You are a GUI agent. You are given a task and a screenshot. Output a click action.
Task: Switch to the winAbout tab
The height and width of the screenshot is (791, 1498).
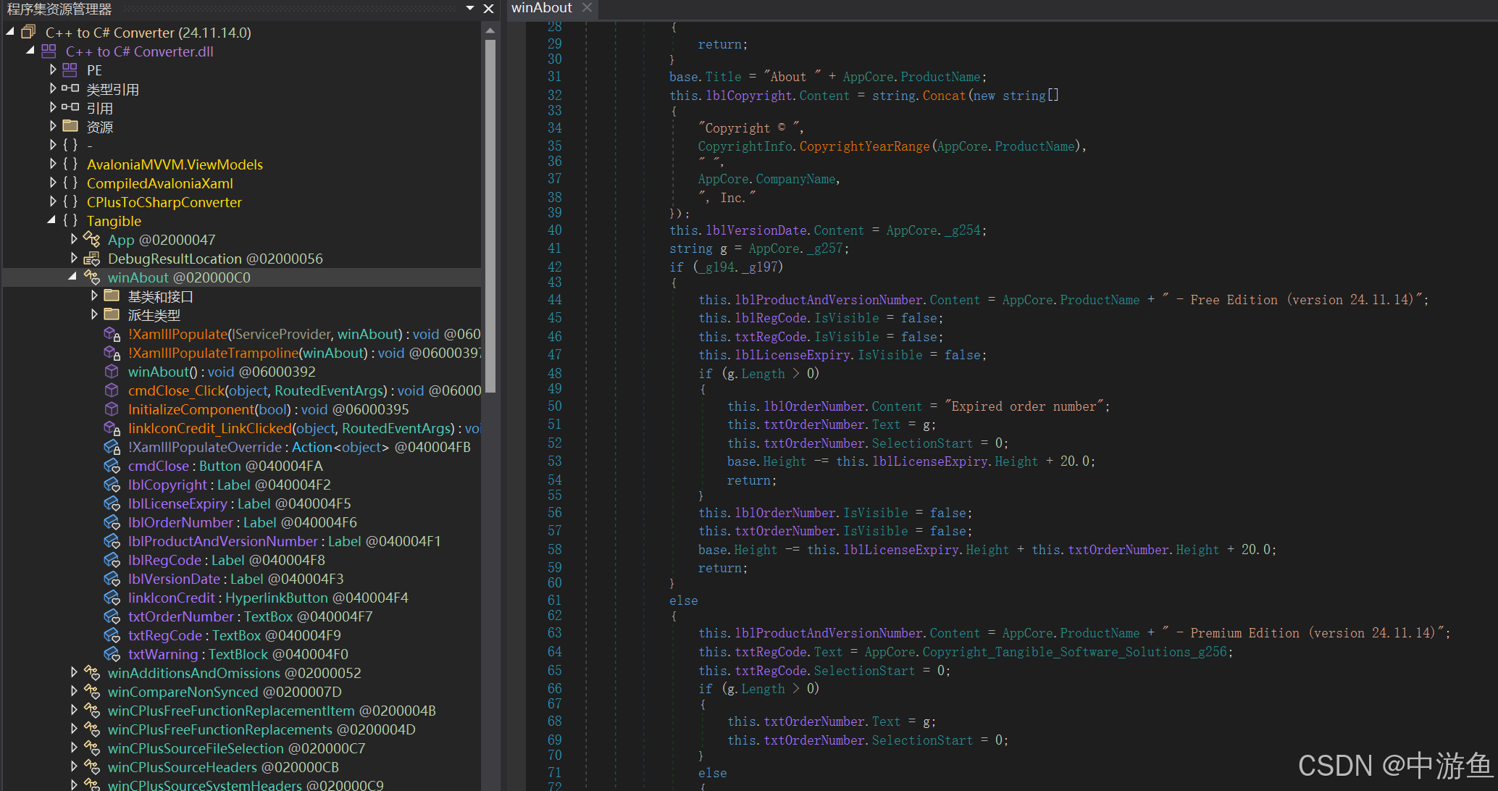(x=541, y=8)
